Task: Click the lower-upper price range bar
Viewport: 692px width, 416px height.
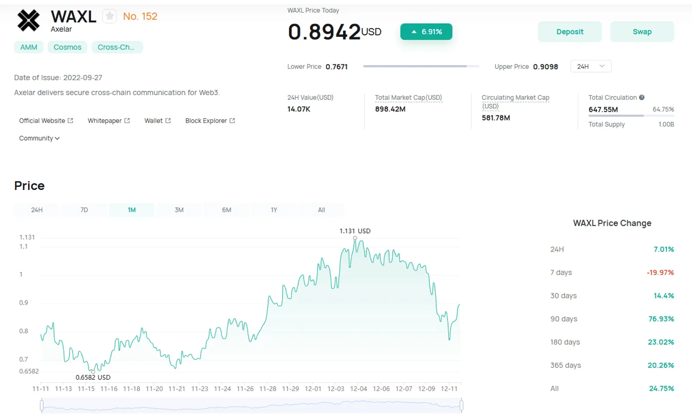Action: [421, 66]
